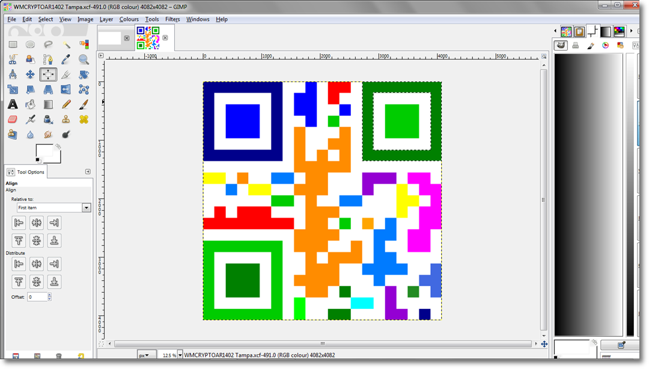Image resolution: width=649 pixels, height=369 pixels.
Task: Select the Paintbrush tool
Action: pyautogui.click(x=84, y=104)
